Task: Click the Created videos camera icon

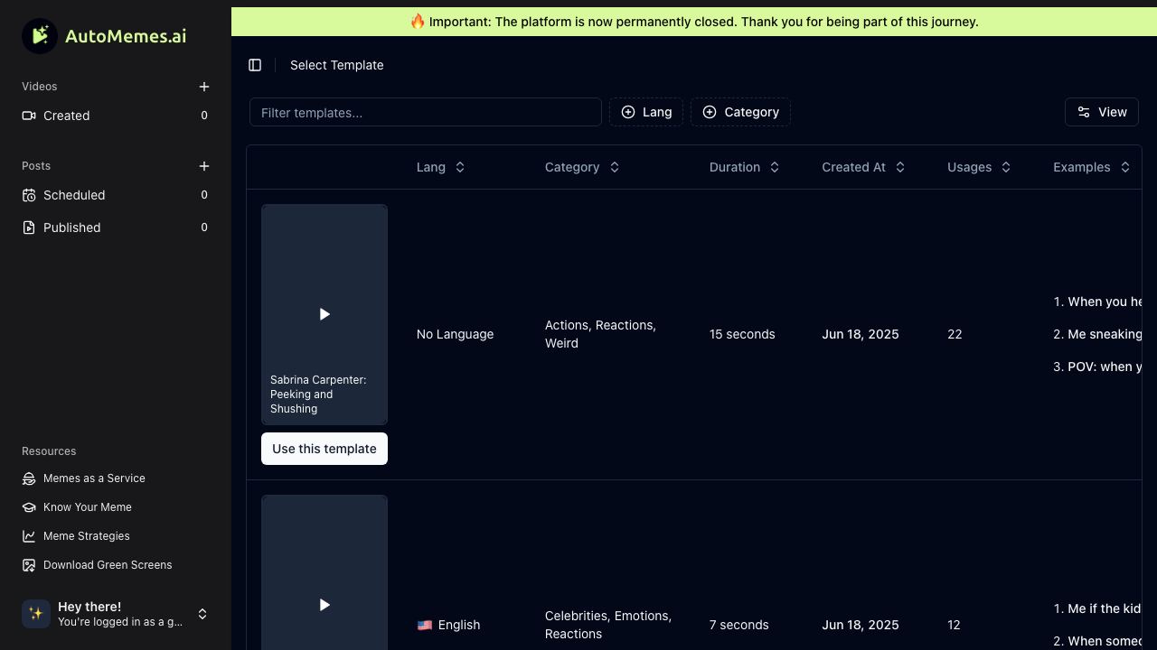Action: point(29,116)
